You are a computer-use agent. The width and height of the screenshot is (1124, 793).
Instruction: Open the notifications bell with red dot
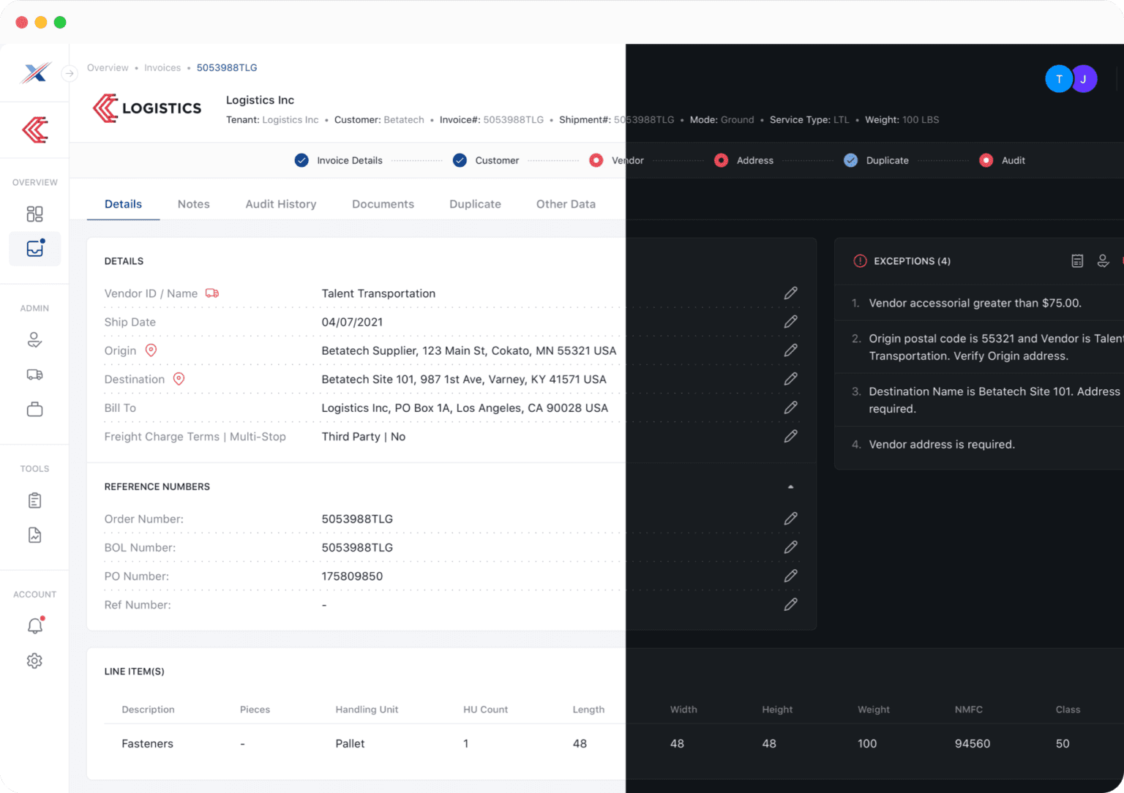(34, 625)
